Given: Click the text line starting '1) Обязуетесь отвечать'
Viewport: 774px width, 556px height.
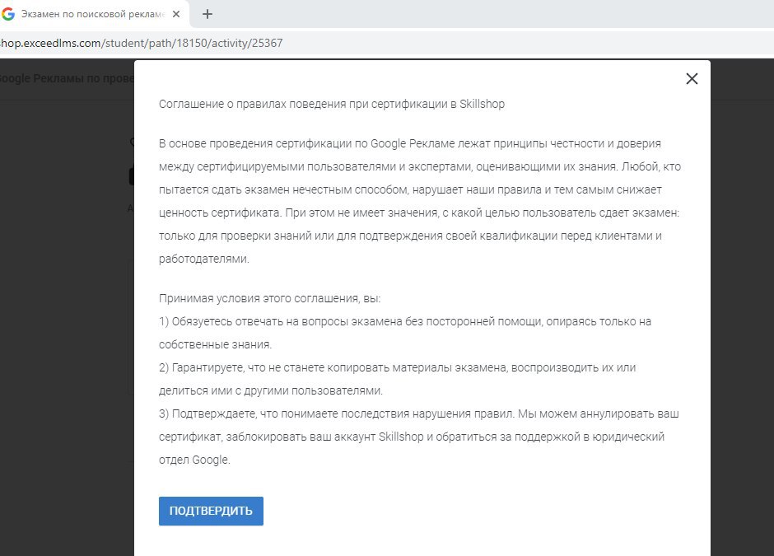Looking at the screenshot, I should (405, 321).
